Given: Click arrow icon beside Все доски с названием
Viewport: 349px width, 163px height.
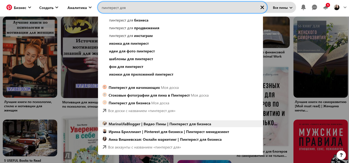Looking at the screenshot, I should [105, 111].
